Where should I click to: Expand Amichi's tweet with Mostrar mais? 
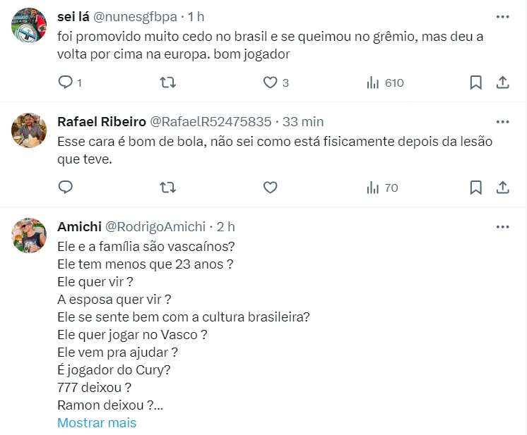click(97, 423)
